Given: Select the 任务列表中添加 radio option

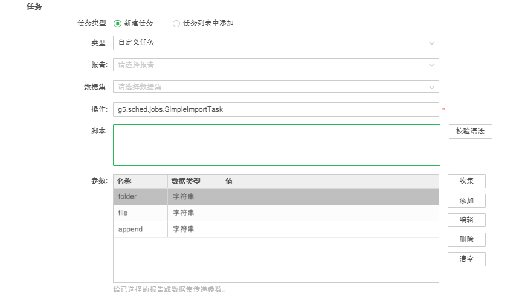Looking at the screenshot, I should coord(176,24).
